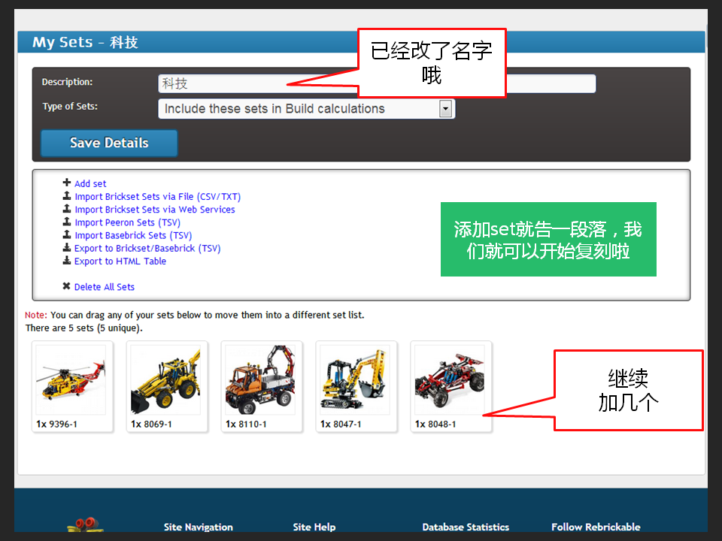722x541 pixels.
Task: Open Import Brickset Sets via File (CSV/TXT)
Action: [x=157, y=196]
